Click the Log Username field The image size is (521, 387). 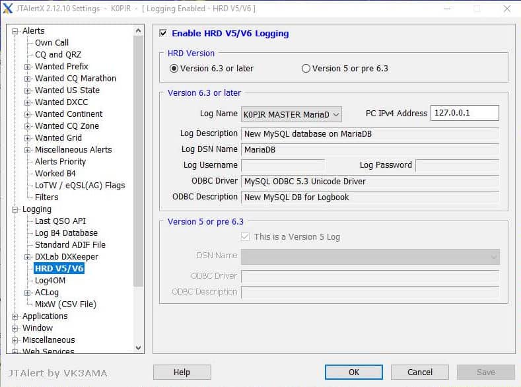(283, 165)
